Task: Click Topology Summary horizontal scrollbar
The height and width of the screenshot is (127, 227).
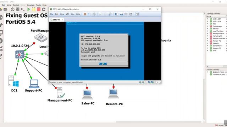Action: [x=216, y=66]
